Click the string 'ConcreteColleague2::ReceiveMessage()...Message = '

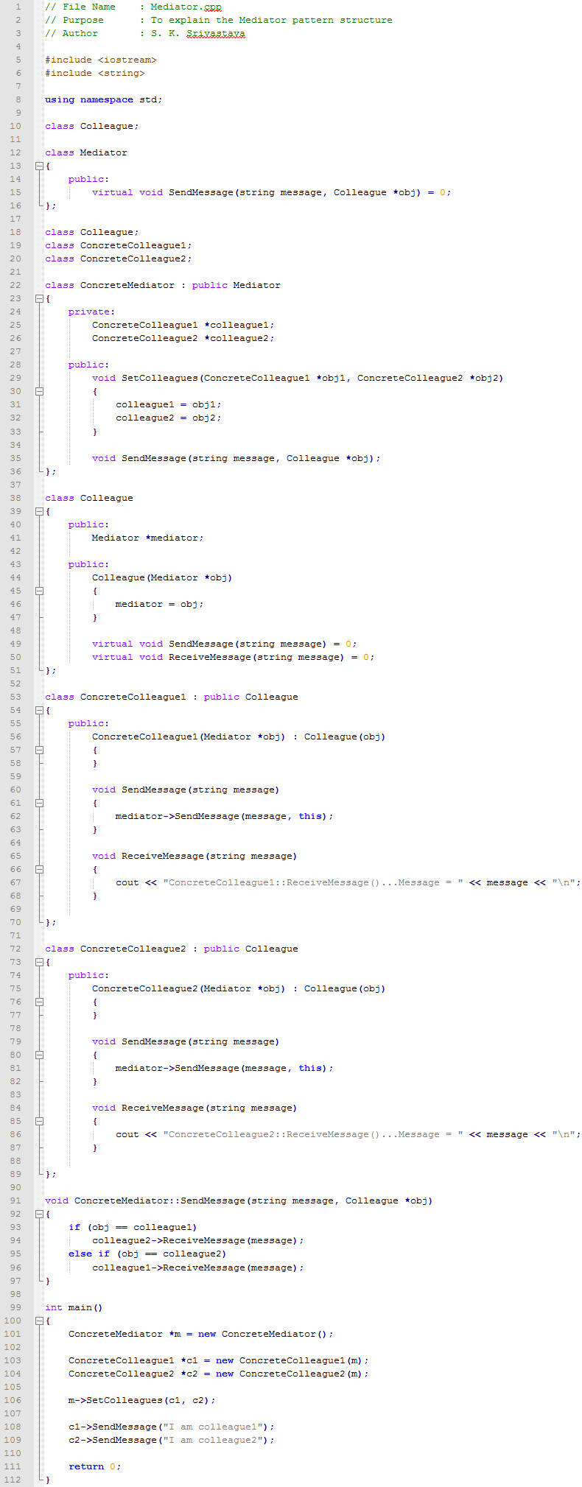coord(313,1134)
